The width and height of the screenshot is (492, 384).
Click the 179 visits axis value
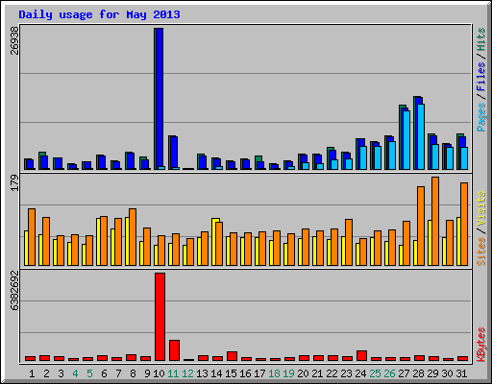pos(14,182)
